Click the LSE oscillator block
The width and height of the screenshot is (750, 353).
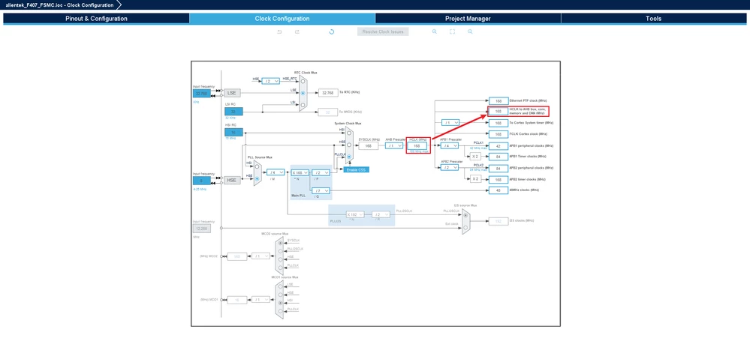pos(232,93)
